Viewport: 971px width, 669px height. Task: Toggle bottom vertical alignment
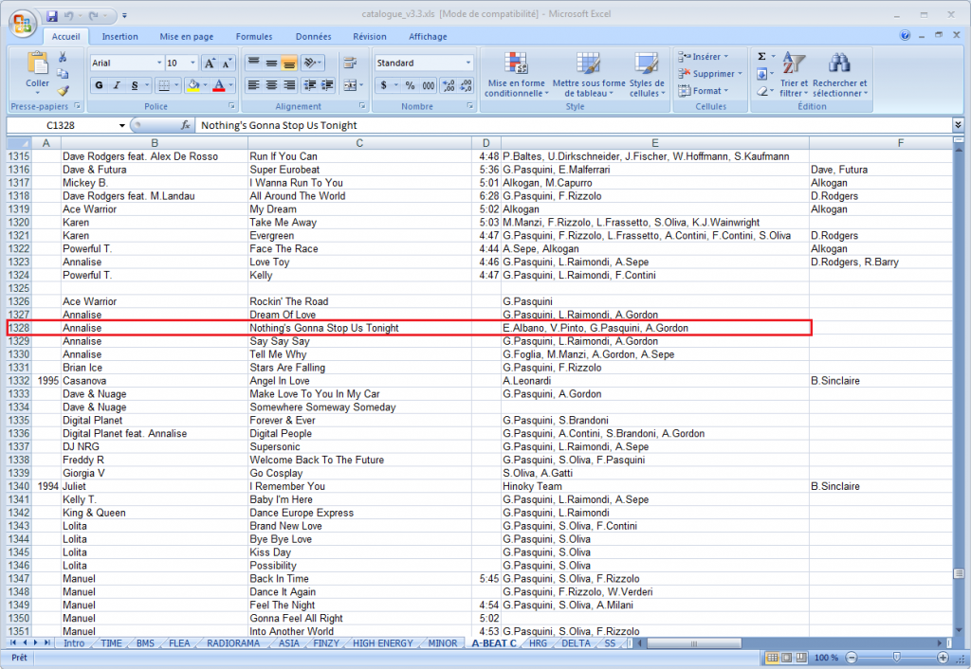(x=288, y=63)
